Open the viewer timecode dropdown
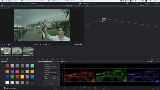 click(x=70, y=6)
